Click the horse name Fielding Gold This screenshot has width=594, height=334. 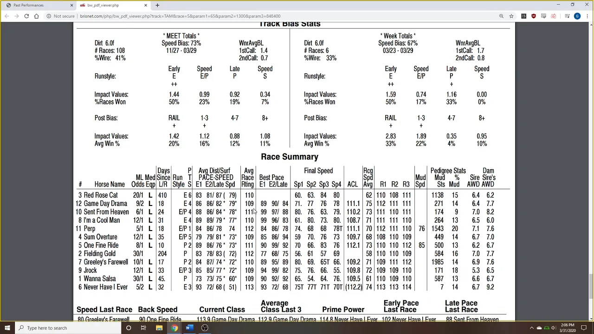coord(100,254)
